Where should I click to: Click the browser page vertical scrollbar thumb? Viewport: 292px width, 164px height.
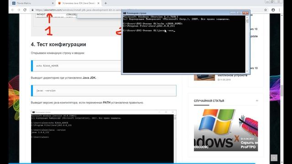[x=282, y=91]
